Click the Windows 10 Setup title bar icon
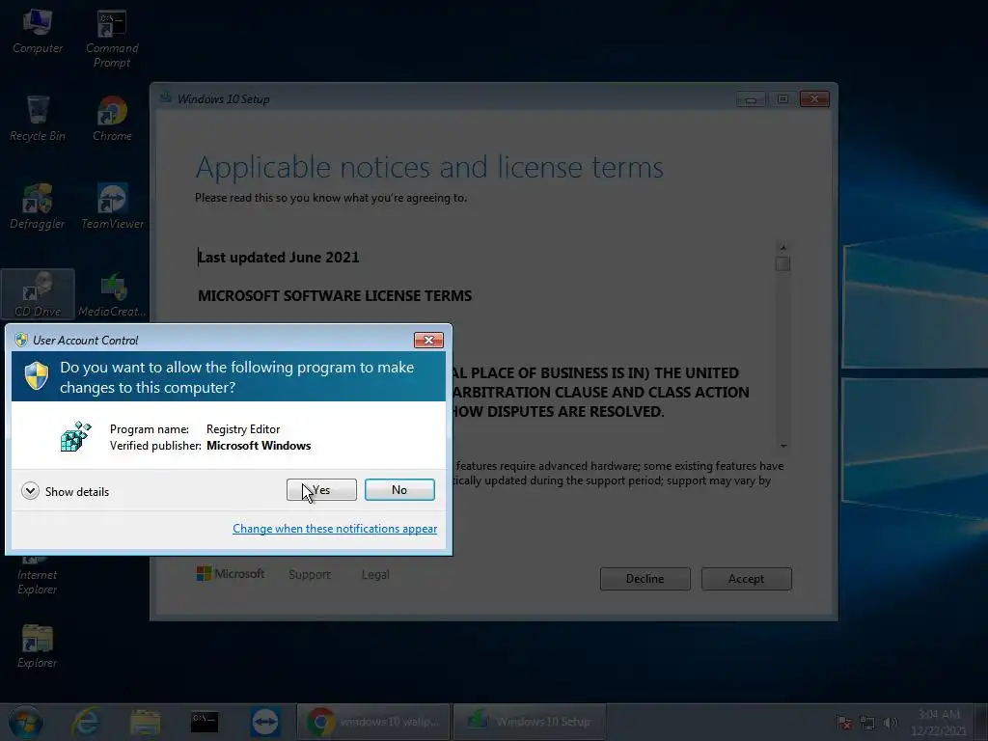988x741 pixels. [x=166, y=97]
